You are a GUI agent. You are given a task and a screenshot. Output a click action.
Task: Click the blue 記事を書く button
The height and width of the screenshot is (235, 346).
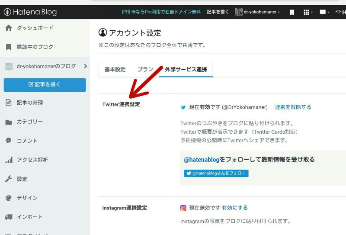[45, 84]
